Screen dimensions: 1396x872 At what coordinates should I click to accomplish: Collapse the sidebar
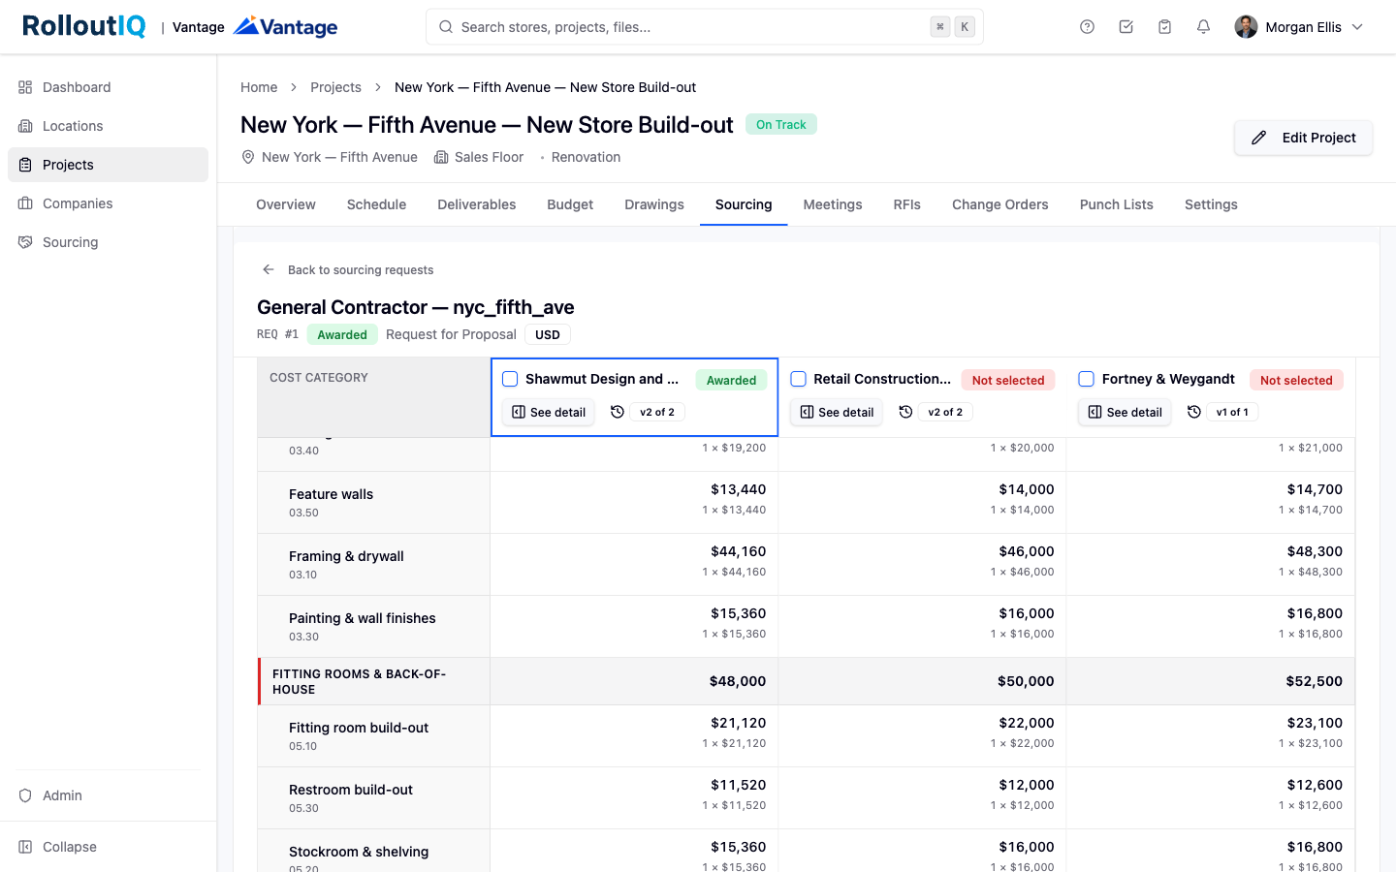(x=108, y=847)
